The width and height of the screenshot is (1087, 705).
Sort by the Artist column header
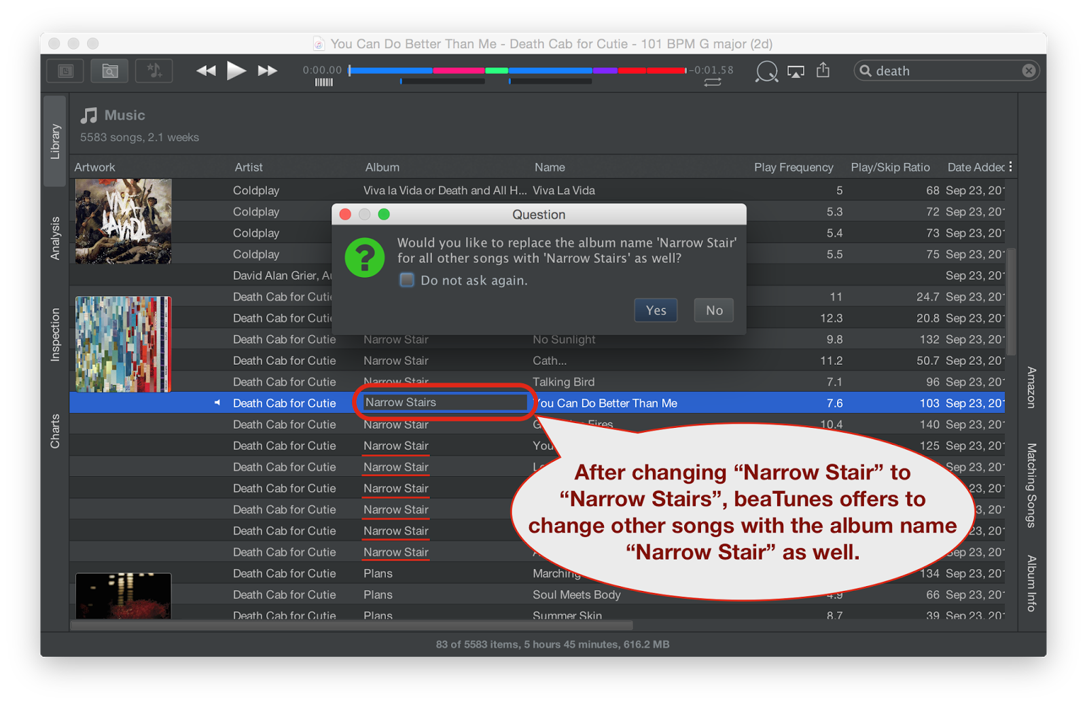click(x=249, y=167)
